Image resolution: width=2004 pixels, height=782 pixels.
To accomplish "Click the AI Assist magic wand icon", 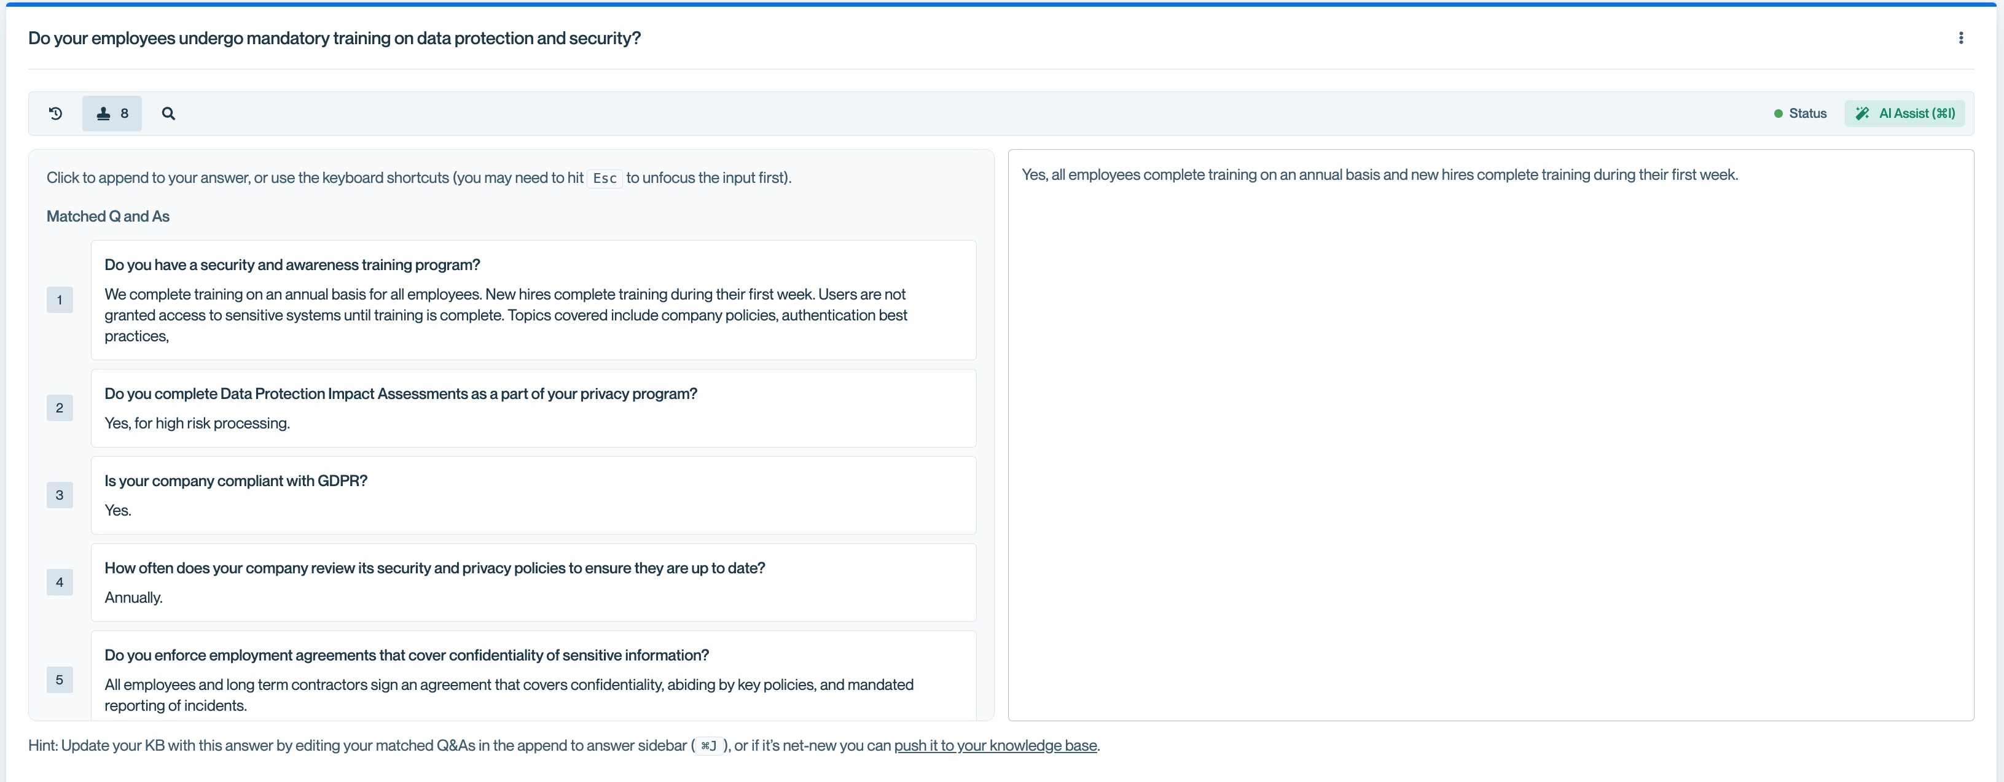I will pyautogui.click(x=1863, y=114).
